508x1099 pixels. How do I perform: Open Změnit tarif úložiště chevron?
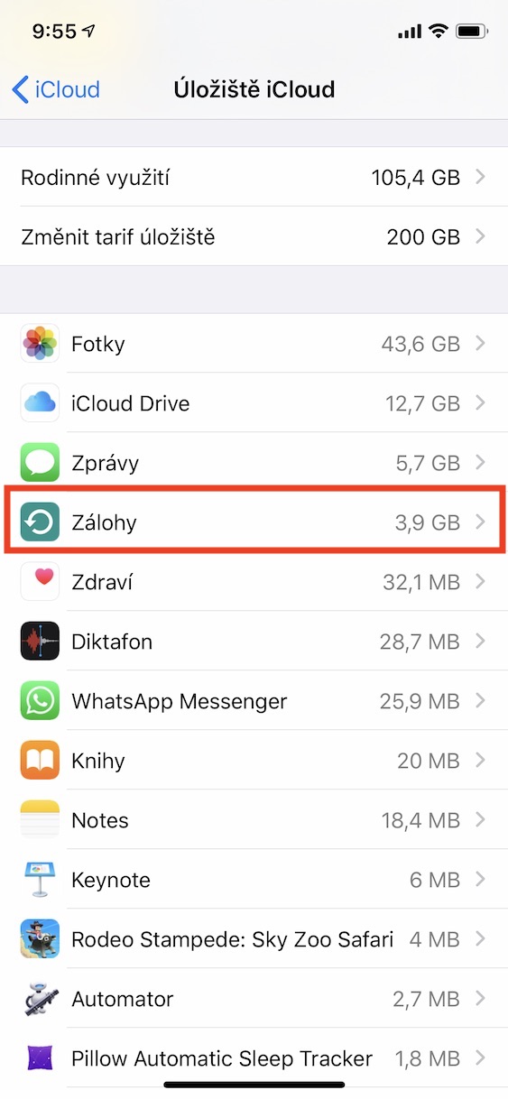point(481,237)
